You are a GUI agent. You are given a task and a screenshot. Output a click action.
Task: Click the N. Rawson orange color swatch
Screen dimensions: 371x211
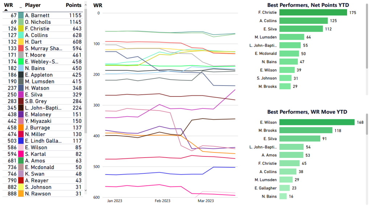[21, 194]
